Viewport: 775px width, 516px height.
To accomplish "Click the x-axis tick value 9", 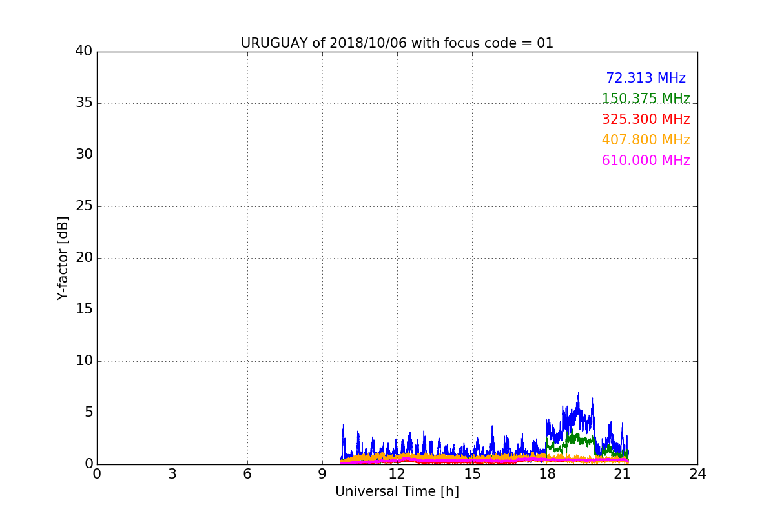I will [x=322, y=474].
